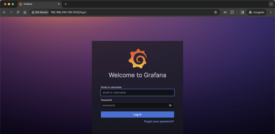
Task: Click the Incognito profile button
Action: point(257,12)
